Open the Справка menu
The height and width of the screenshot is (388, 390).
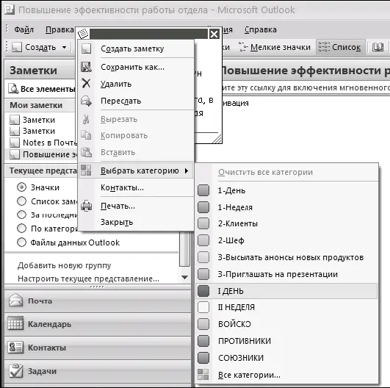pyautogui.click(x=261, y=29)
